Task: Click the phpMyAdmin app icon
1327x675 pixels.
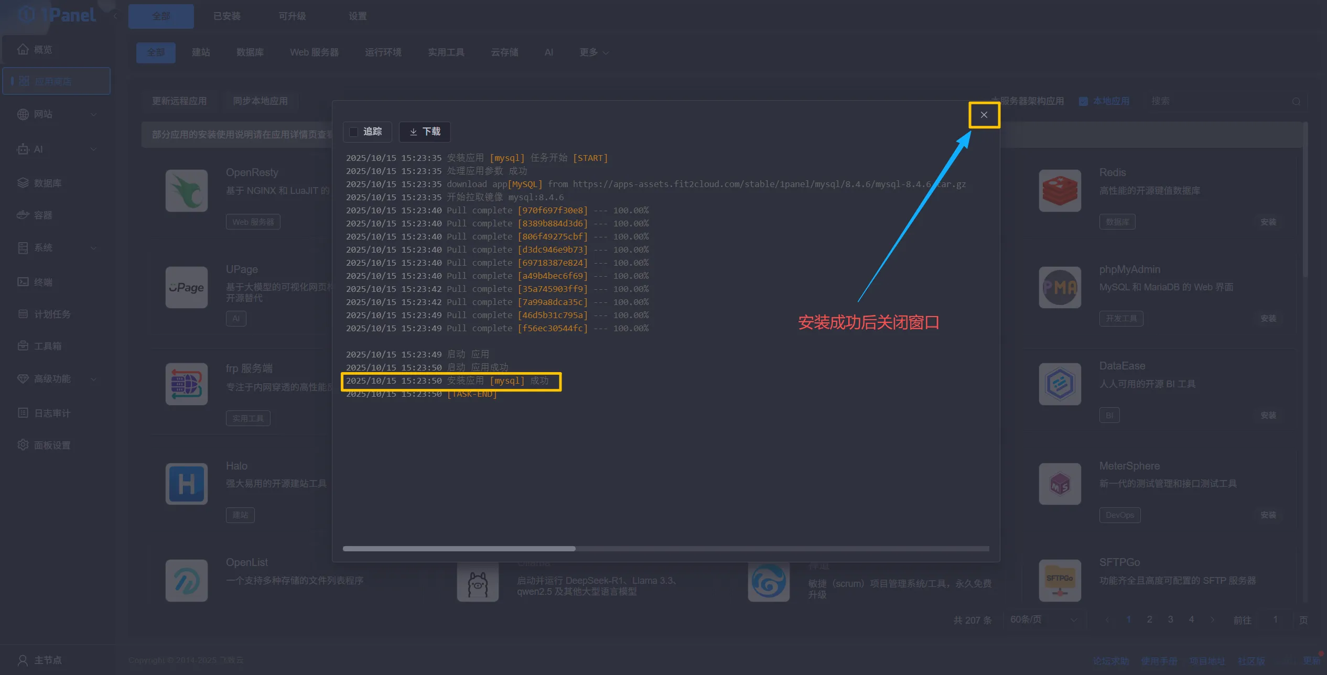Action: click(1060, 287)
